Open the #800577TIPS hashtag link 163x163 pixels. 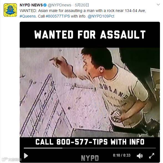[58, 16]
